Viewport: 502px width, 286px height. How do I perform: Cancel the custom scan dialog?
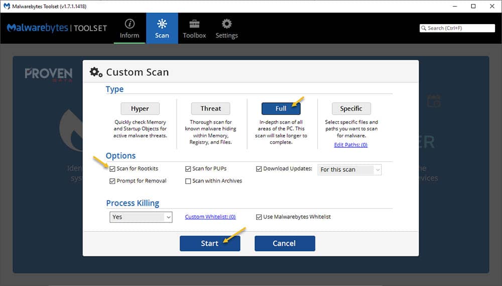[x=285, y=243]
